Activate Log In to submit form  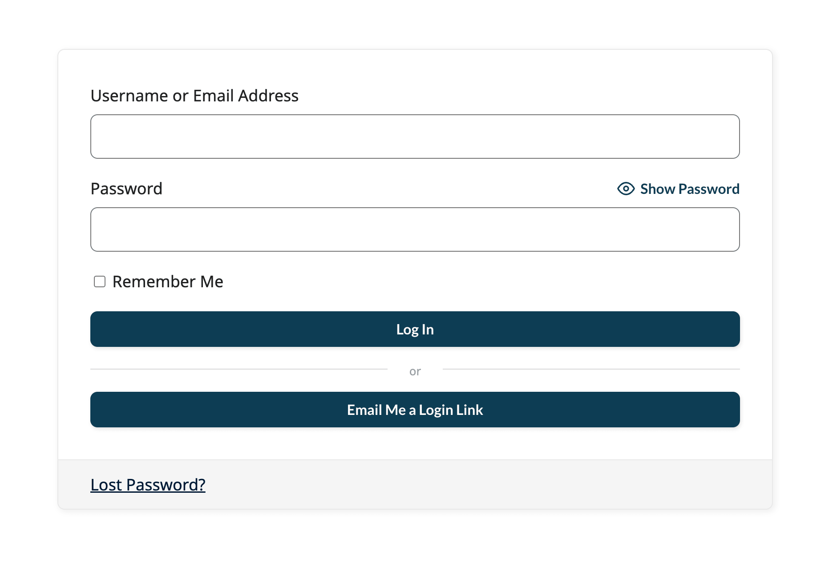tap(415, 329)
